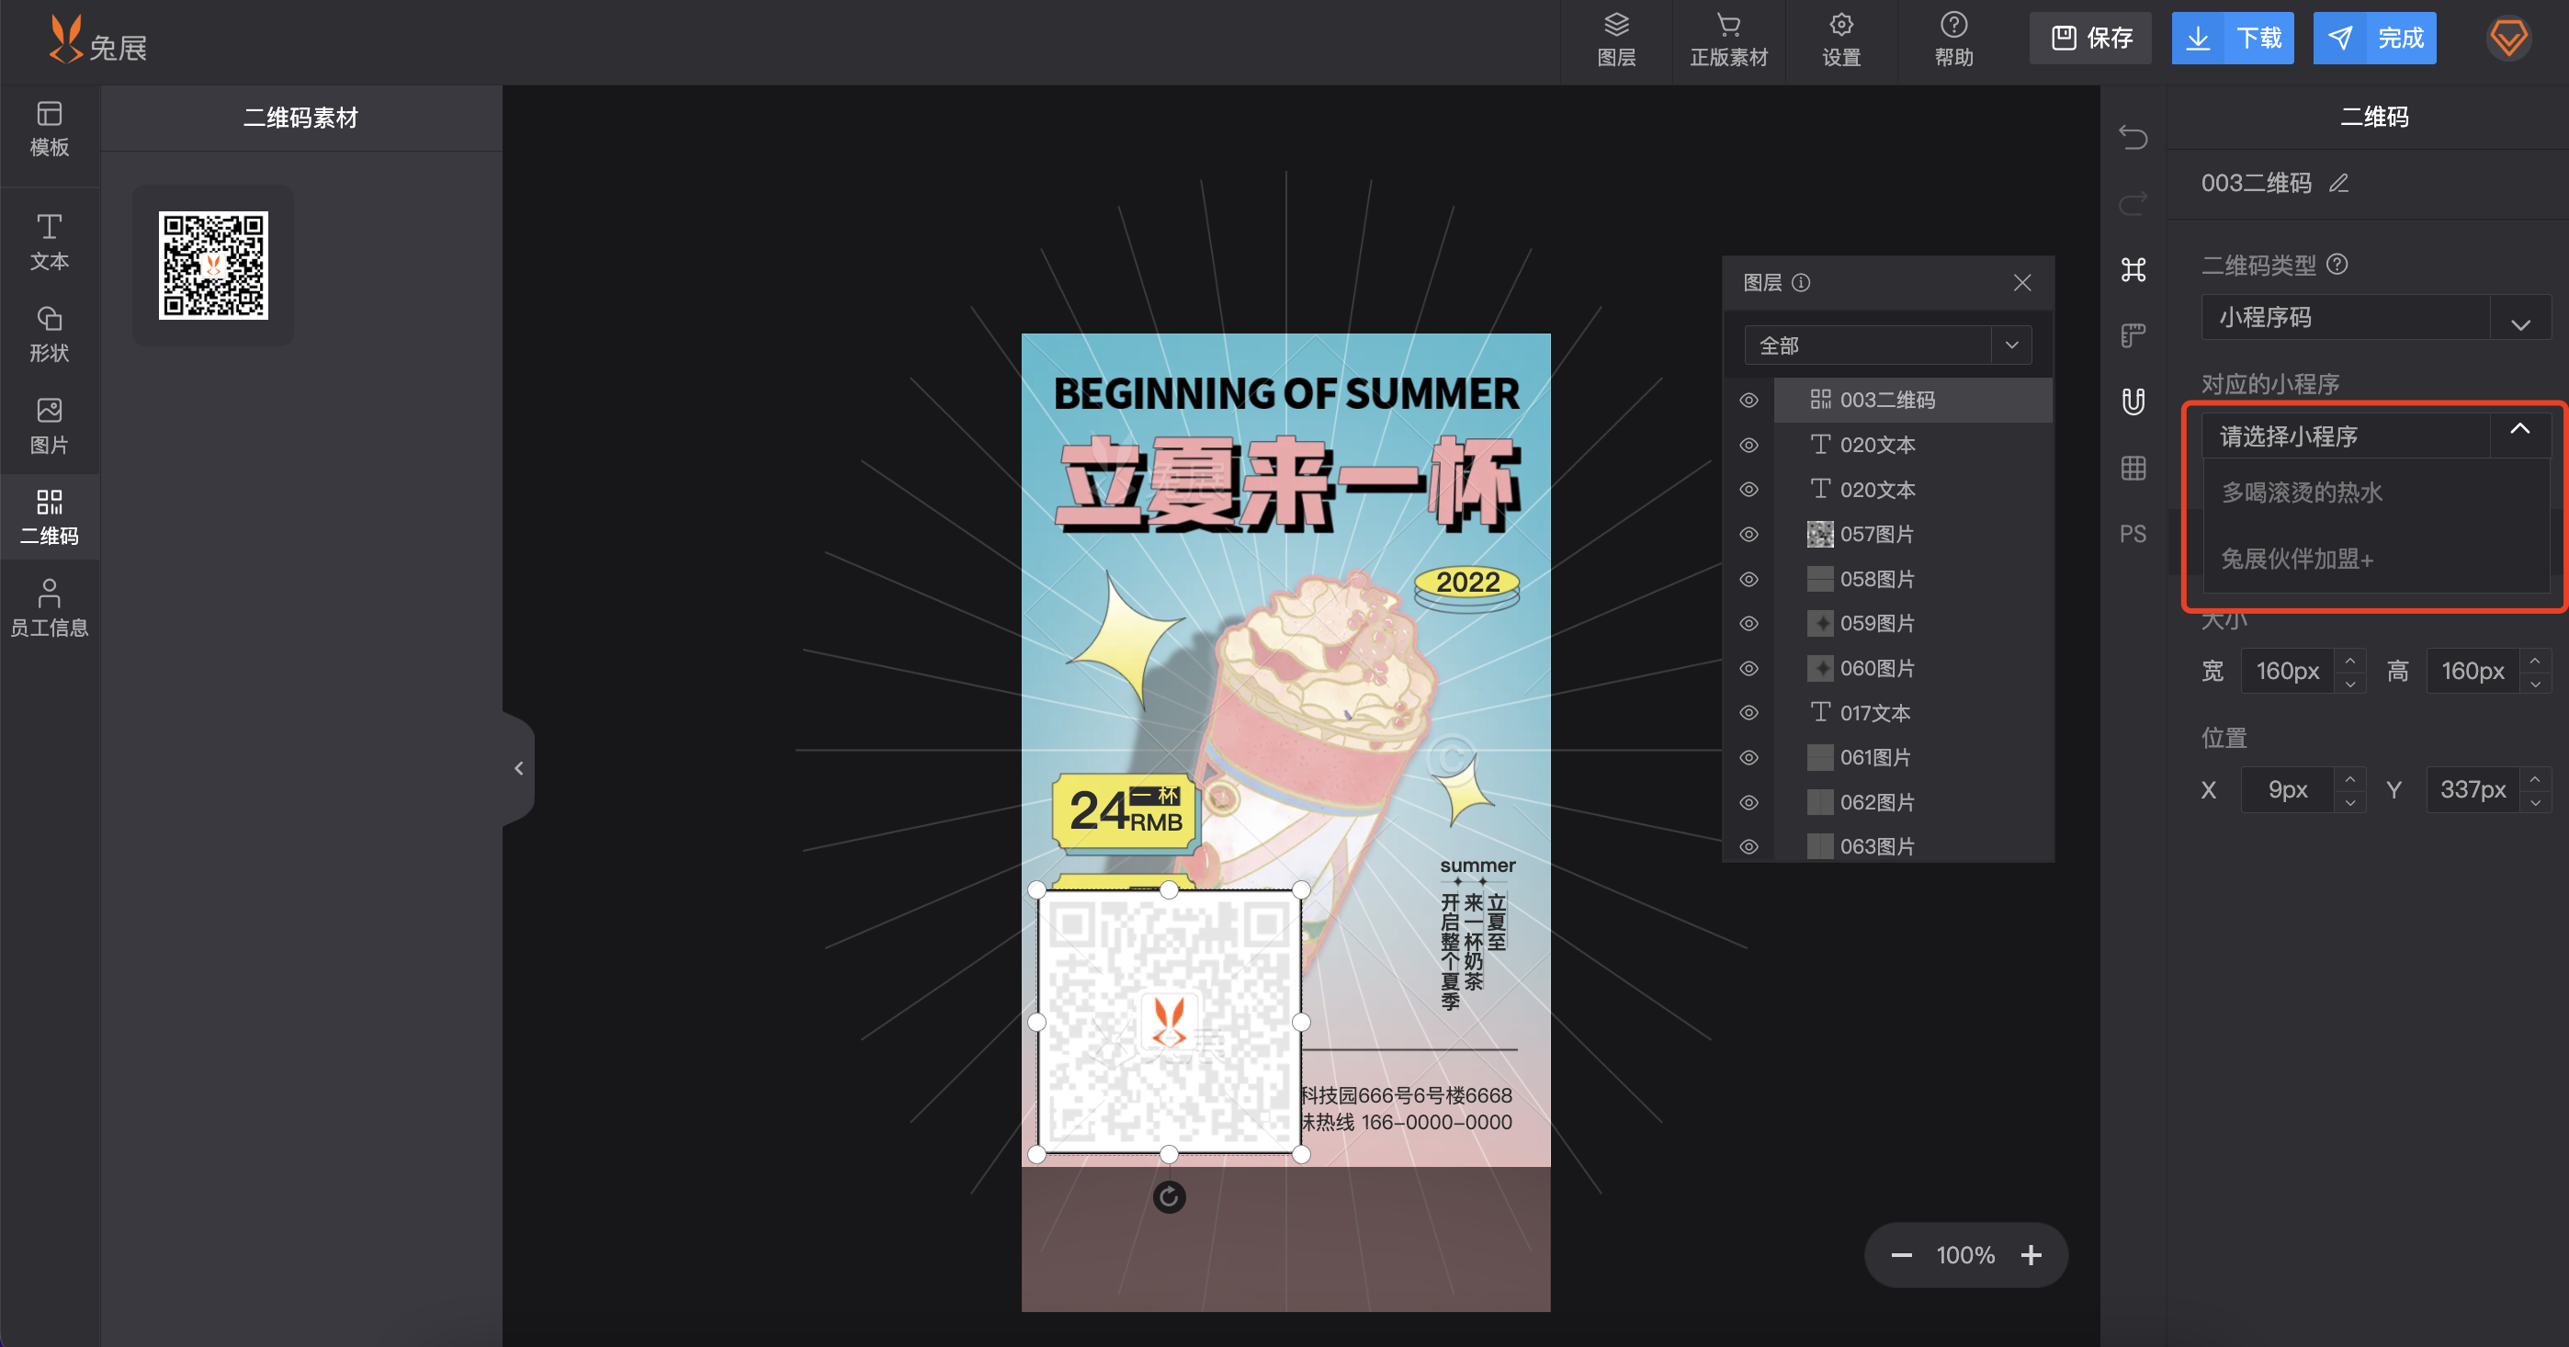
Task: Open the 二维码 QR code tab
Action: click(50, 517)
